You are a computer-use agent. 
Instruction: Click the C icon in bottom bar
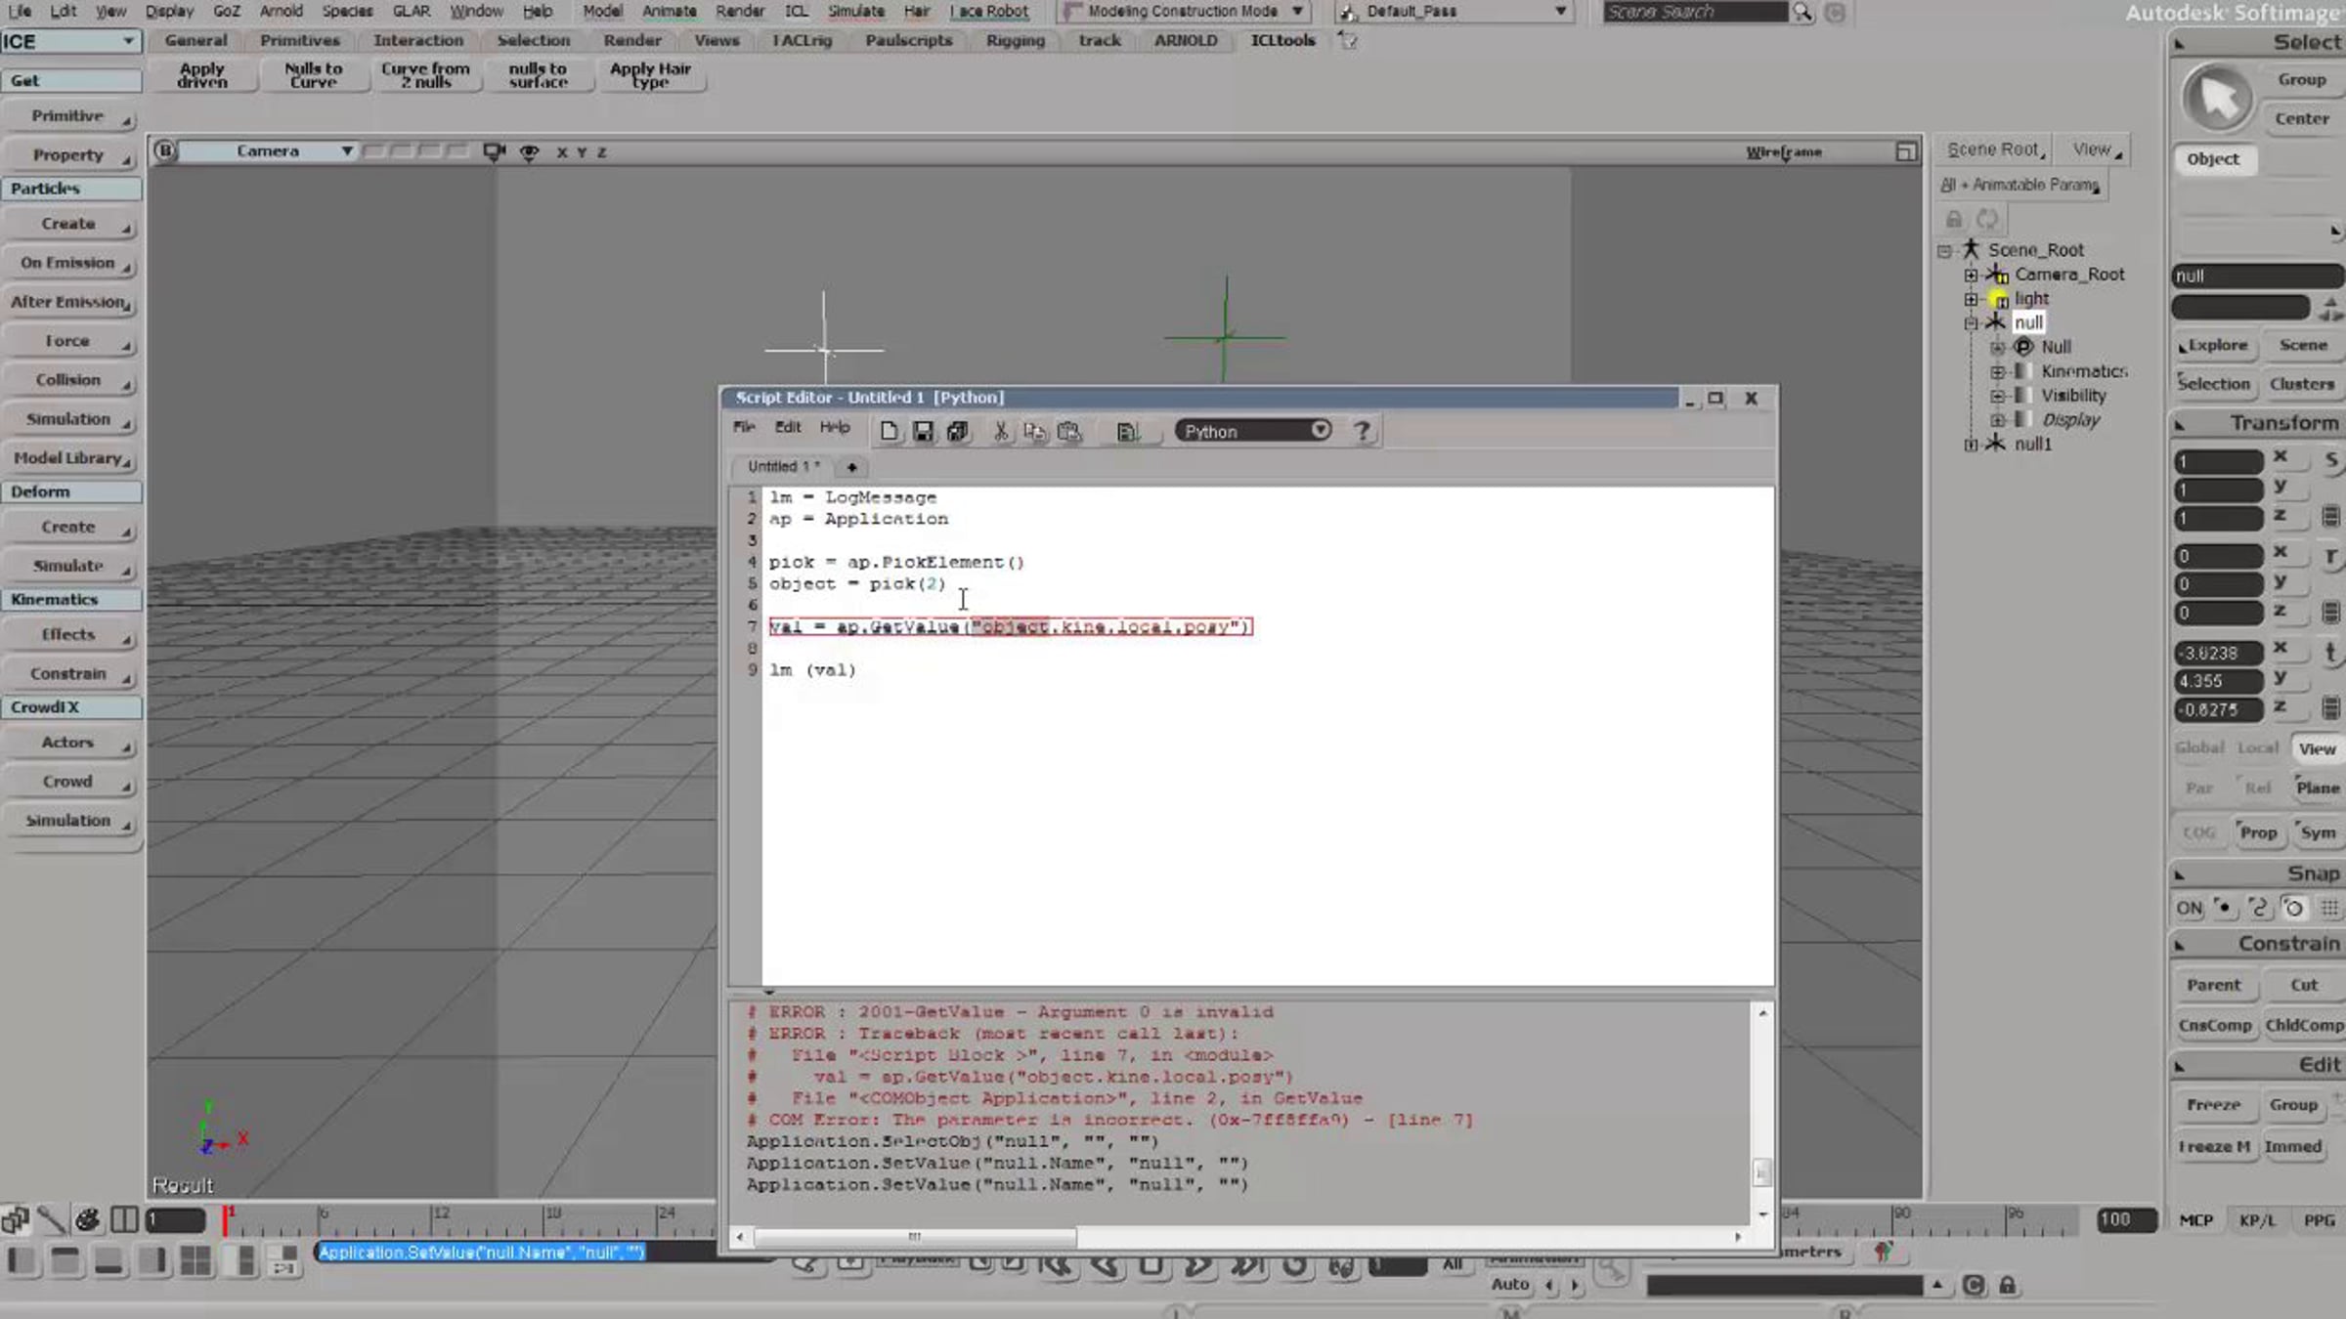(1973, 1286)
